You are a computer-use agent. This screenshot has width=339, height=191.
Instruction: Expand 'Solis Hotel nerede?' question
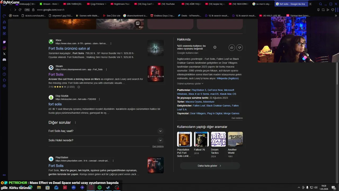pyautogui.click(x=106, y=140)
